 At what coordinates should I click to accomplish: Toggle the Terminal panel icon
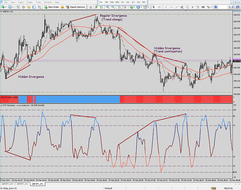pyautogui.click(x=34, y=7)
